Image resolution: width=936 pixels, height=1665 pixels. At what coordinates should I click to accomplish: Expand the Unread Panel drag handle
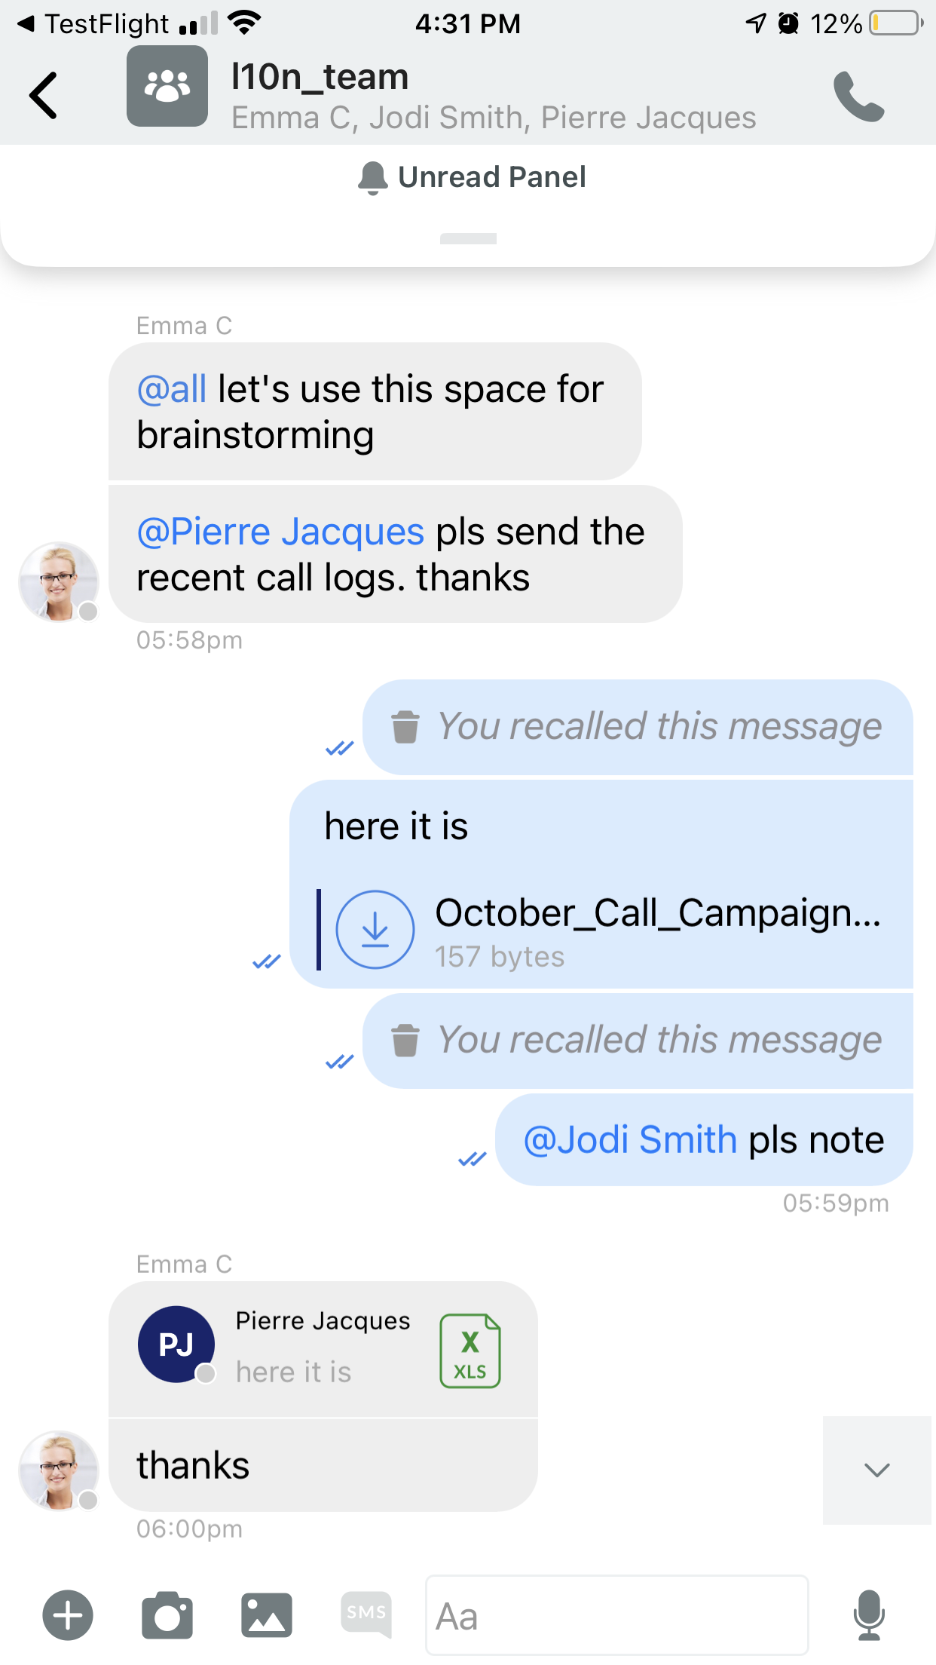click(x=468, y=239)
